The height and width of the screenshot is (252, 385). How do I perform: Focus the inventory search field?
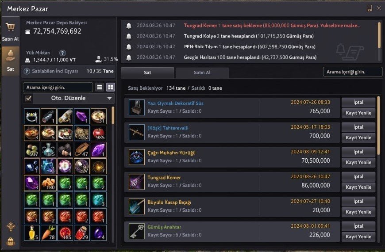coord(58,88)
